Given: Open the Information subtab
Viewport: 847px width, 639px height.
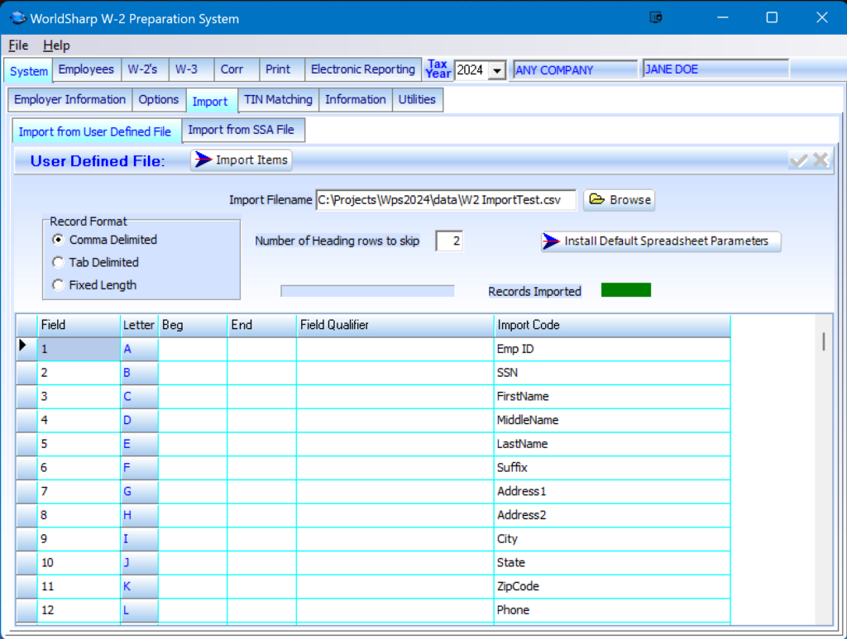Looking at the screenshot, I should [356, 100].
